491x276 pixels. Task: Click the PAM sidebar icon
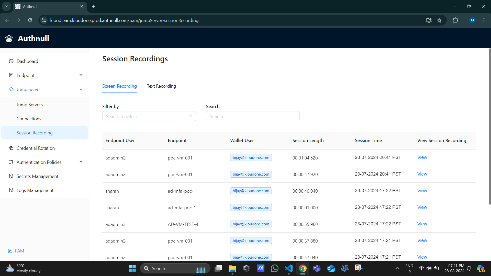10,251
